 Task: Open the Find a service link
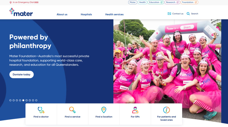pyautogui.click(x=72, y=117)
